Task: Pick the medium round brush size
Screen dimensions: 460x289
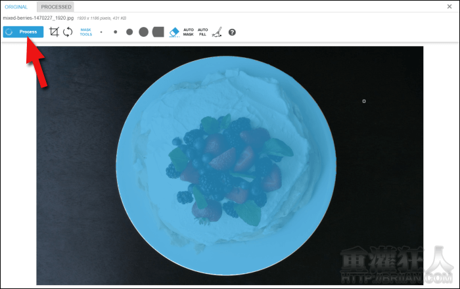Action: [x=129, y=32]
